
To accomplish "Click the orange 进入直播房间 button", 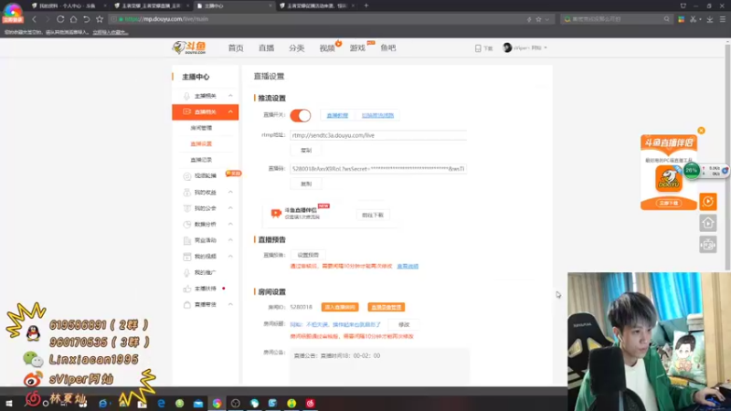I will [x=340, y=307].
